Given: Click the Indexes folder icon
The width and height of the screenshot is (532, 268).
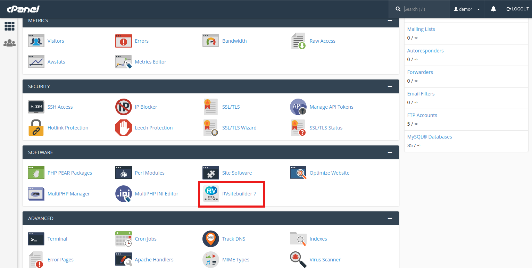Looking at the screenshot, I should [x=298, y=239].
